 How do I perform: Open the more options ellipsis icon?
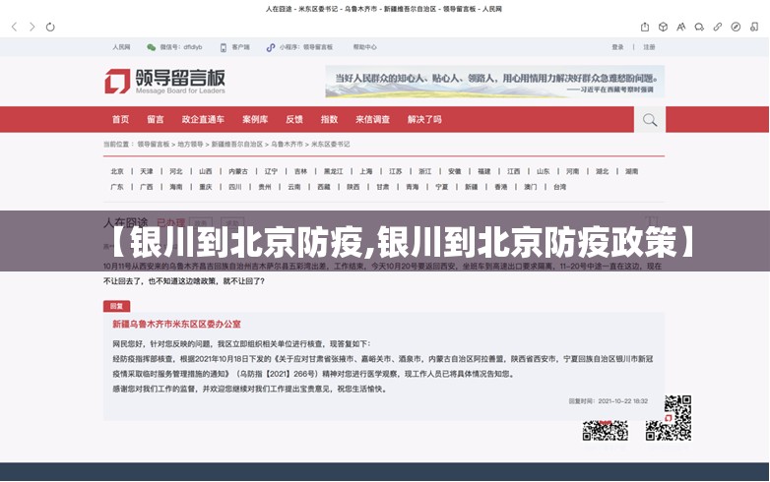tap(754, 27)
